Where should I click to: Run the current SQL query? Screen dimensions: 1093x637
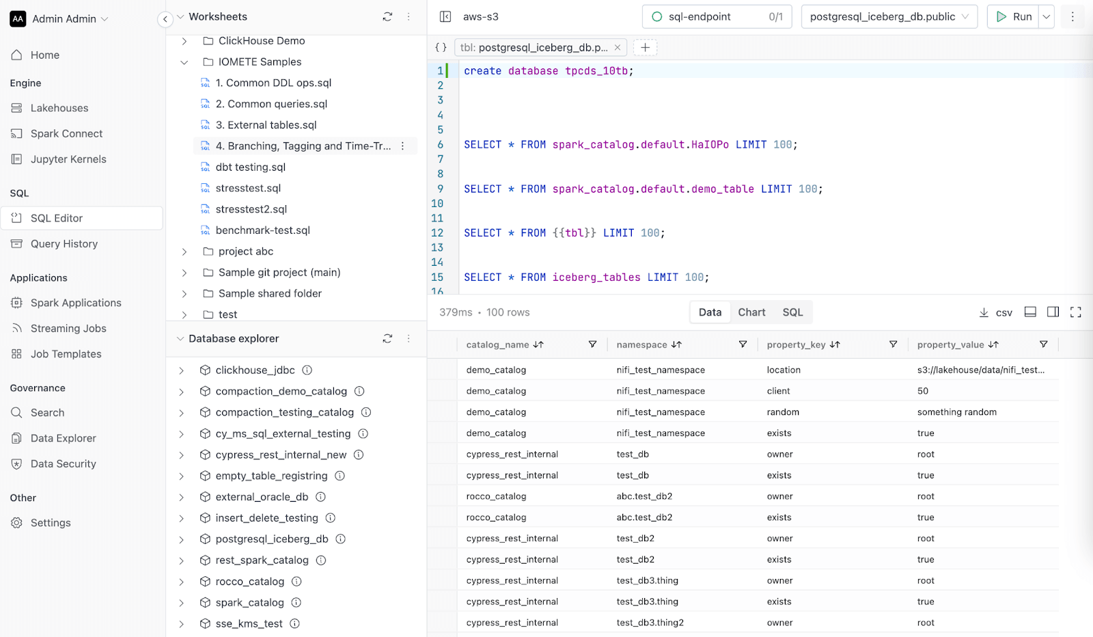(x=1013, y=16)
